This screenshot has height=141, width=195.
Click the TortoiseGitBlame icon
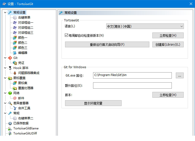point(10,128)
